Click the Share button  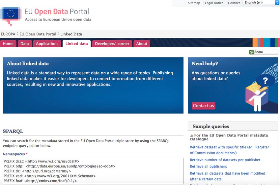pyautogui.click(x=264, y=52)
